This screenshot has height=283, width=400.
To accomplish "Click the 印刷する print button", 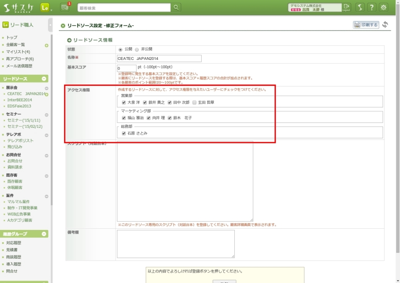I will (366, 25).
